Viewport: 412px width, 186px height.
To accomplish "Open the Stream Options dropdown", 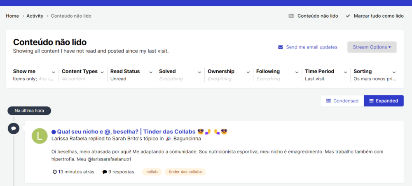I will (x=372, y=47).
